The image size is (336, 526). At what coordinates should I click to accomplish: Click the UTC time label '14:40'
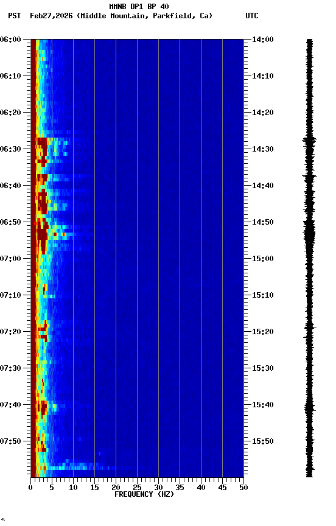262,186
